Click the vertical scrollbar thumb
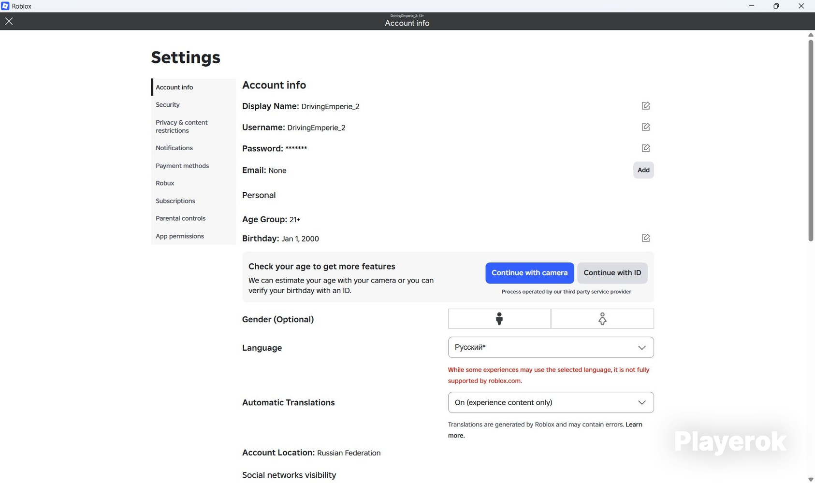The height and width of the screenshot is (483, 815). point(811,140)
